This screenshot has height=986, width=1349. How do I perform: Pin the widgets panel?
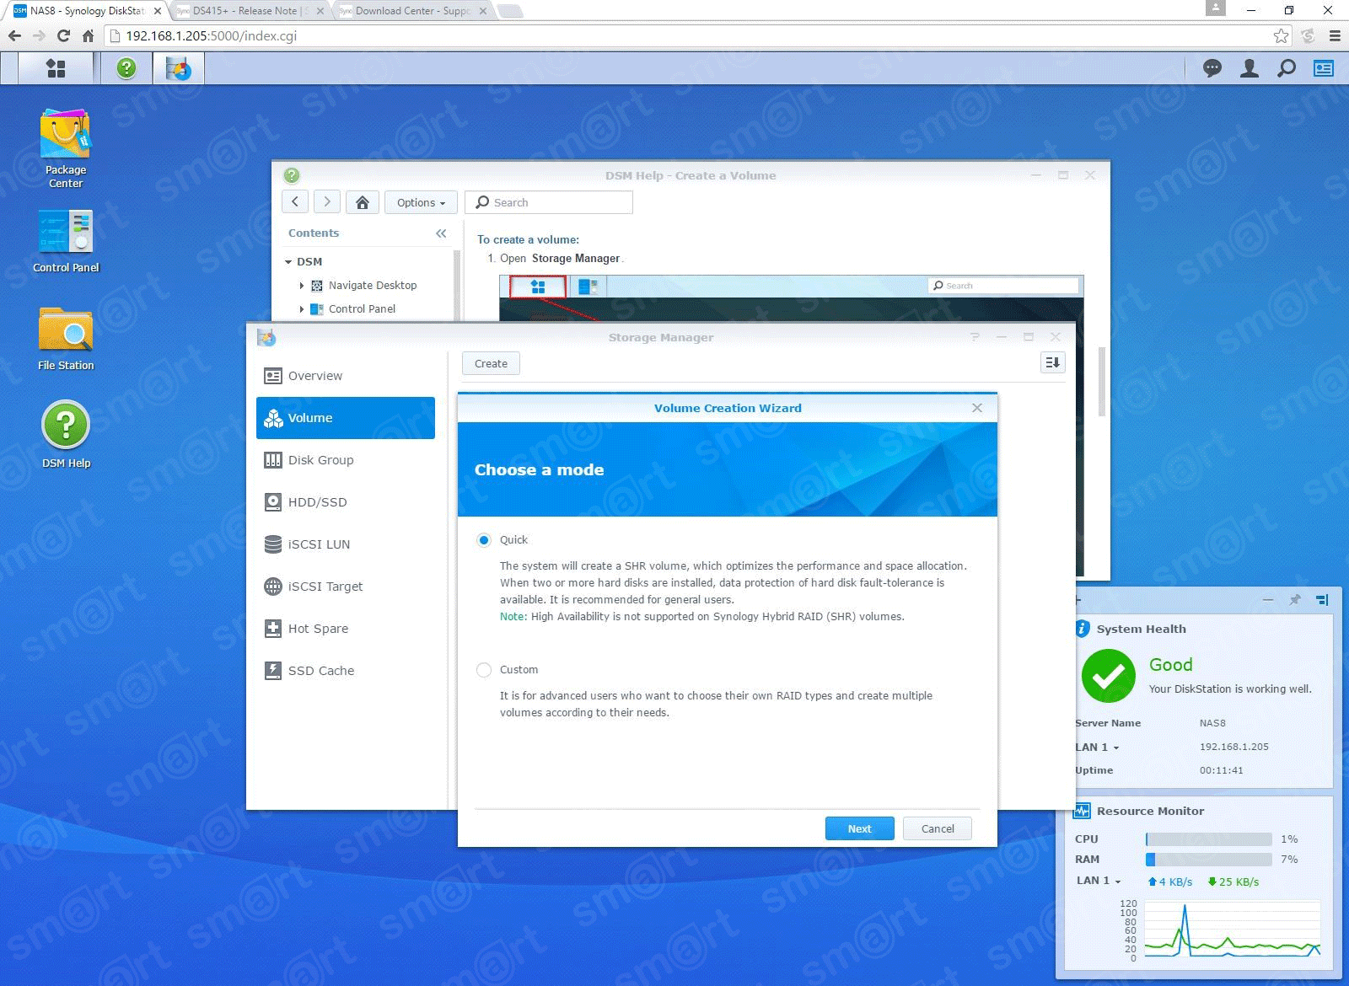click(x=1294, y=600)
